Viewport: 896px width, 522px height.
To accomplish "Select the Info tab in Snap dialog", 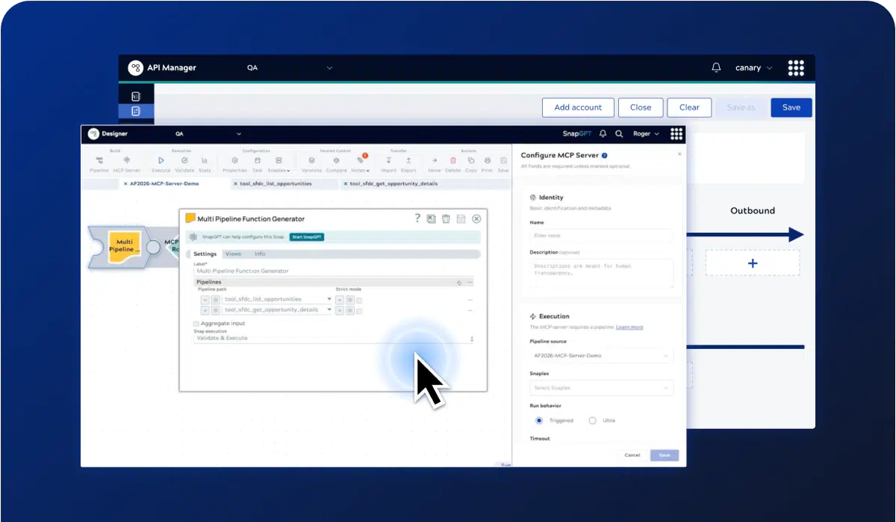I will 259,254.
